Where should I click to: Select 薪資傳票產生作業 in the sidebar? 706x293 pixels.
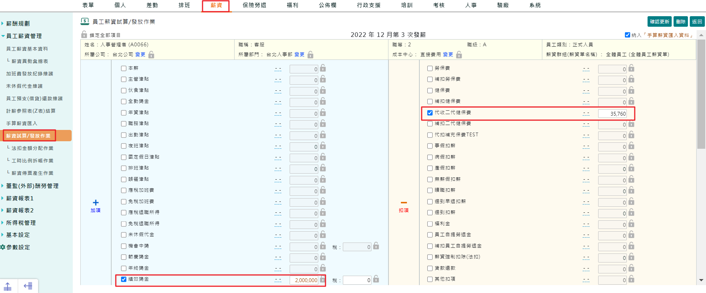point(32,173)
